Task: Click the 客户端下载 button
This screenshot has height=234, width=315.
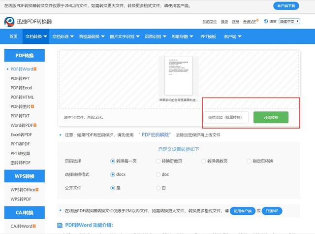Action: 286,6
